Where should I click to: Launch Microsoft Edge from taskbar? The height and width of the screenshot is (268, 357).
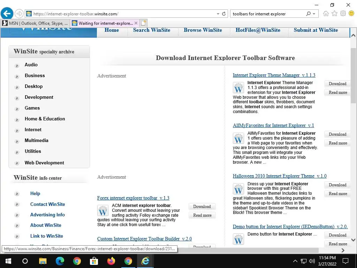(60, 261)
